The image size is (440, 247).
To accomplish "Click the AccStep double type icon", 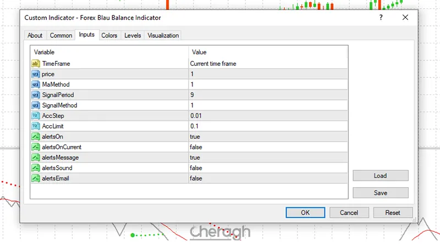I will [36, 116].
